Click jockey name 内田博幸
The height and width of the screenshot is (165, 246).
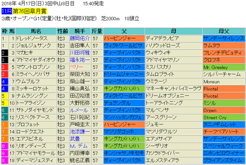[x=80, y=153]
